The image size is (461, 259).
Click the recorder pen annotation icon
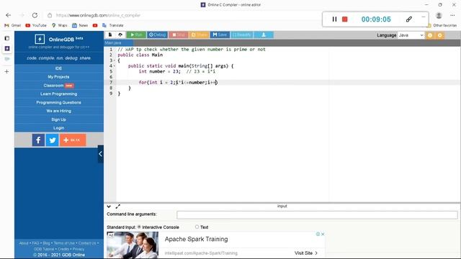[408, 19]
